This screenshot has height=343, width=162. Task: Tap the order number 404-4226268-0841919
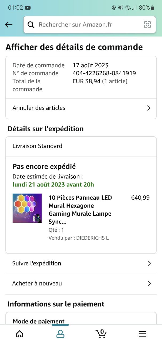pos(104,73)
